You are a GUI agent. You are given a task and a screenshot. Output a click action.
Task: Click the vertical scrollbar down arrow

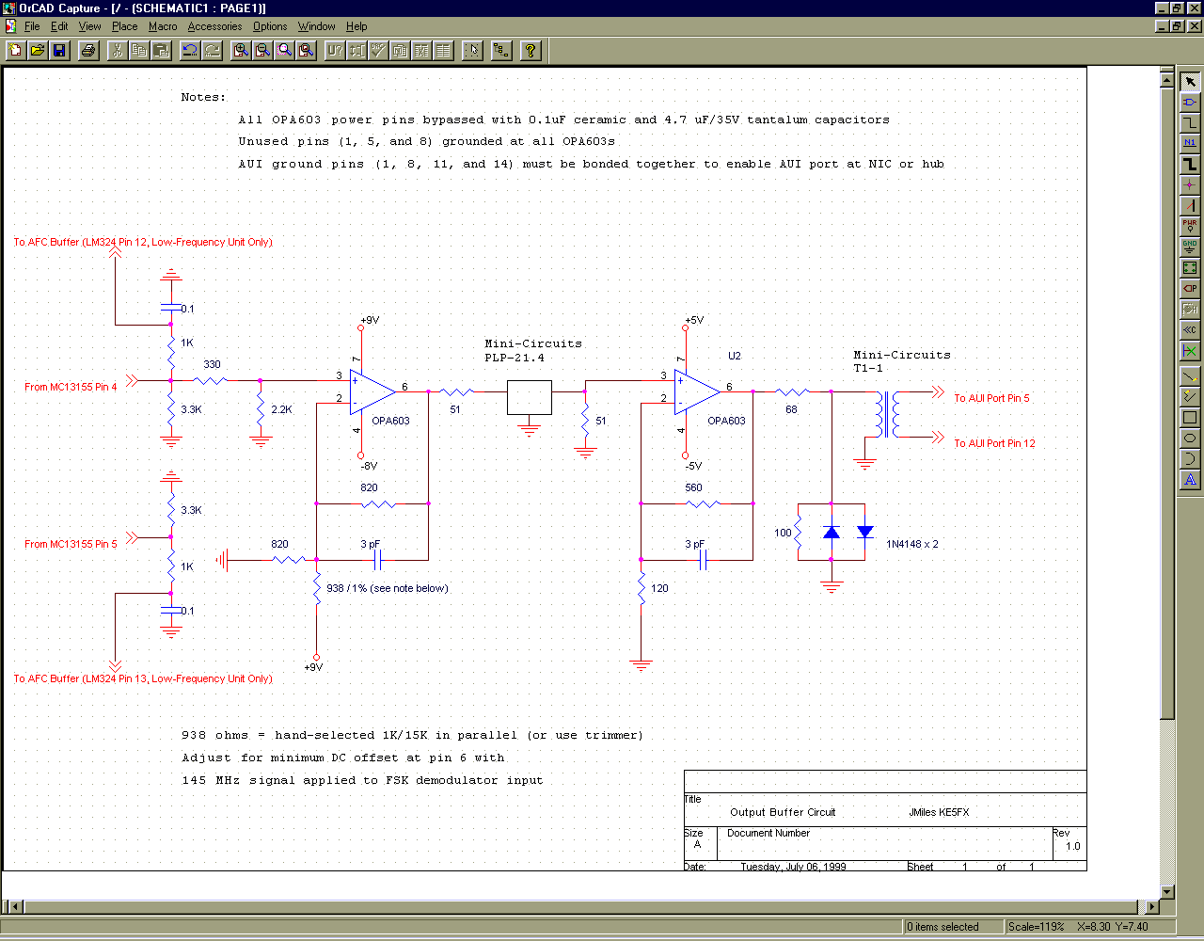click(x=1167, y=891)
